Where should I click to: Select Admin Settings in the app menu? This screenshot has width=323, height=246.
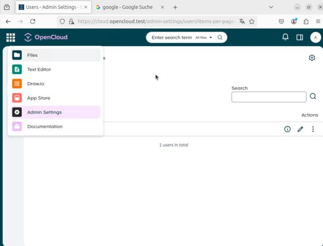click(x=55, y=112)
